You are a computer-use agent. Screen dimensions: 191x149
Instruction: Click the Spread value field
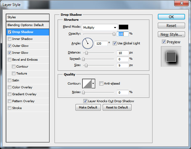click(123, 59)
